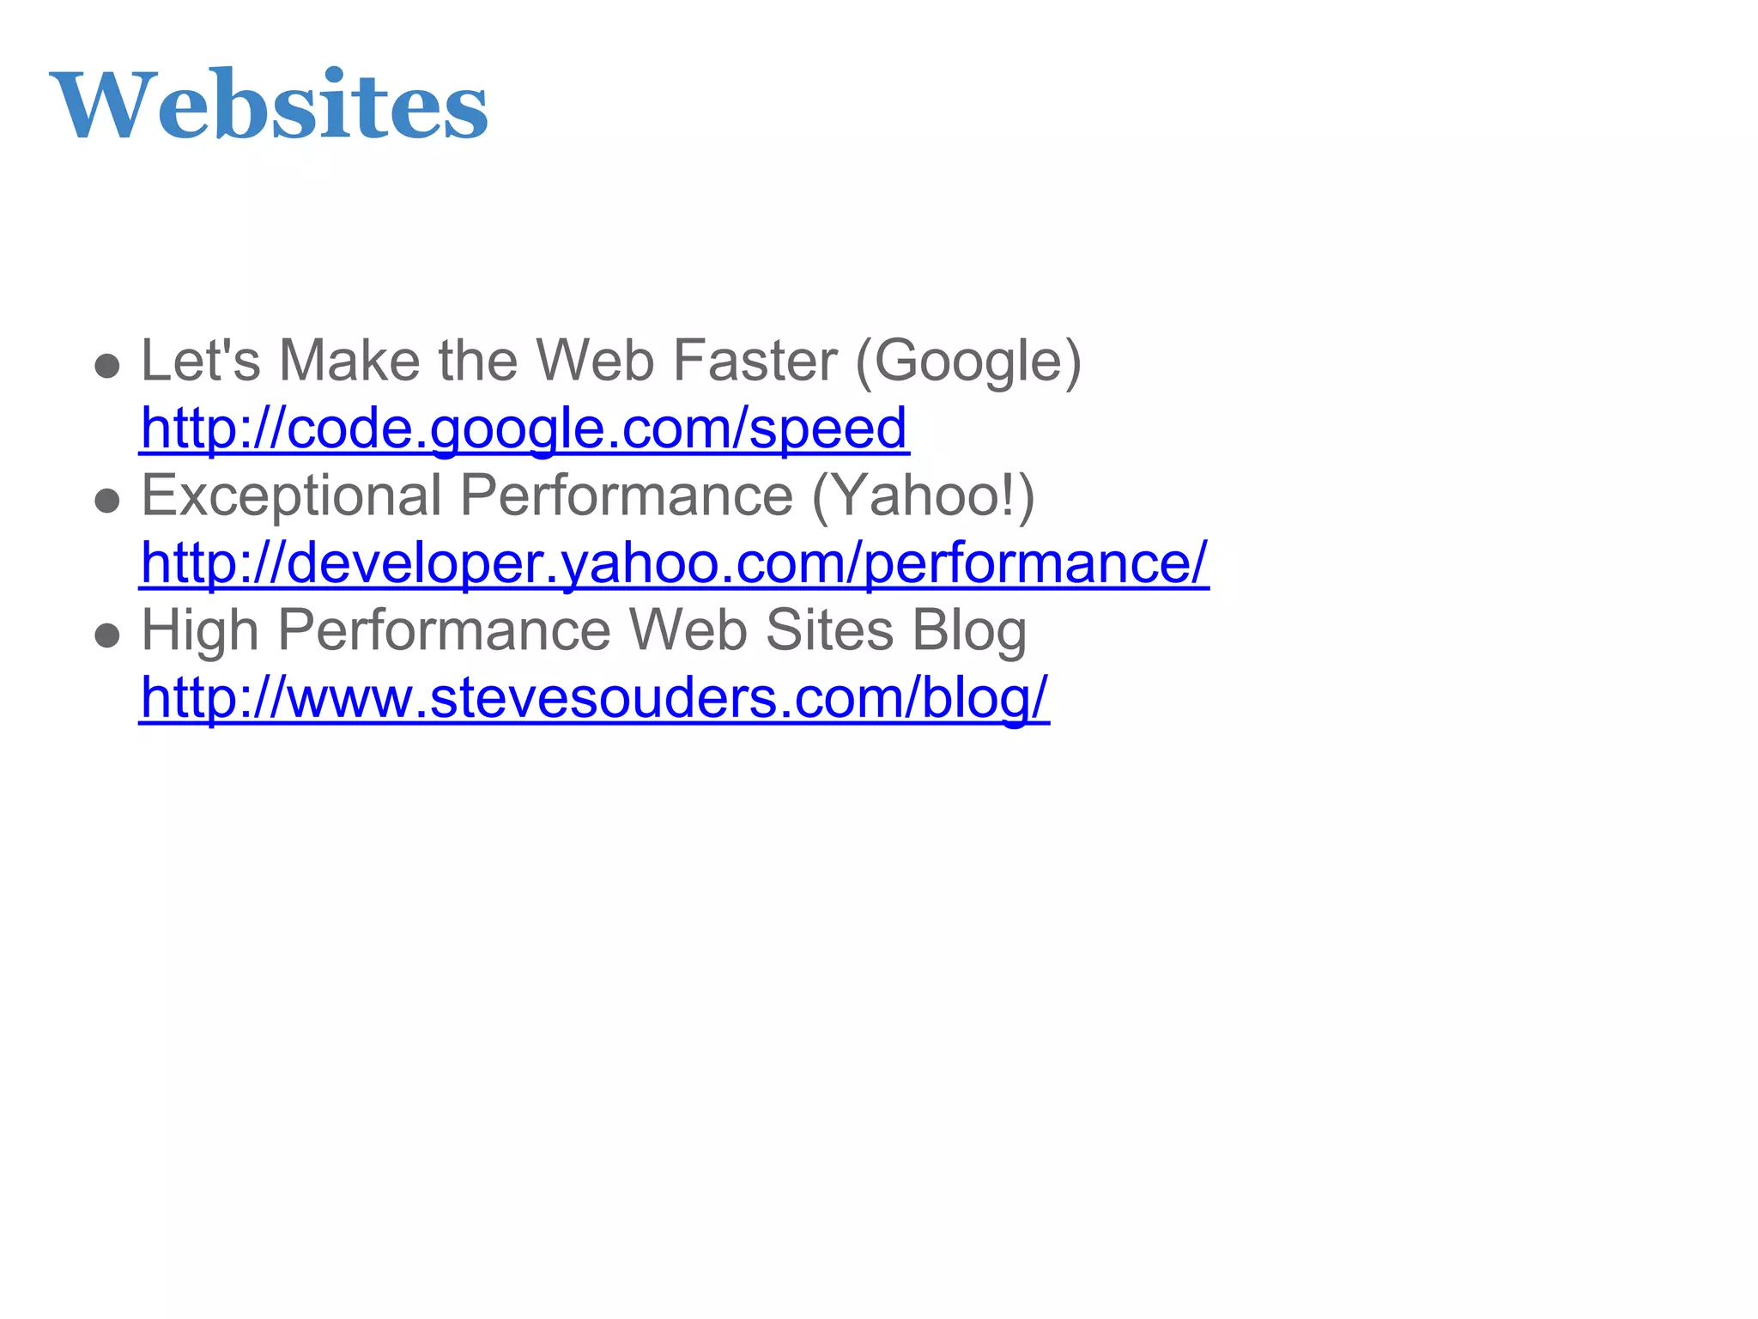Open the developer.yahoo.com/performance link
Image resolution: width=1758 pixels, height=1319 pixels.
(x=674, y=563)
